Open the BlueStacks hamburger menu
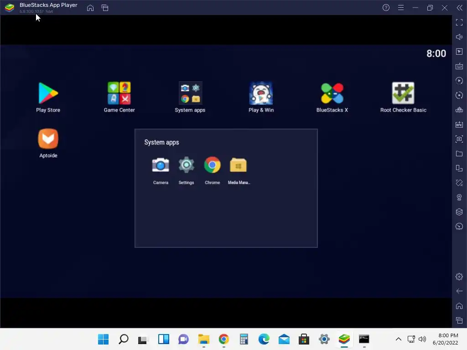Image resolution: width=467 pixels, height=350 pixels. 401,8
